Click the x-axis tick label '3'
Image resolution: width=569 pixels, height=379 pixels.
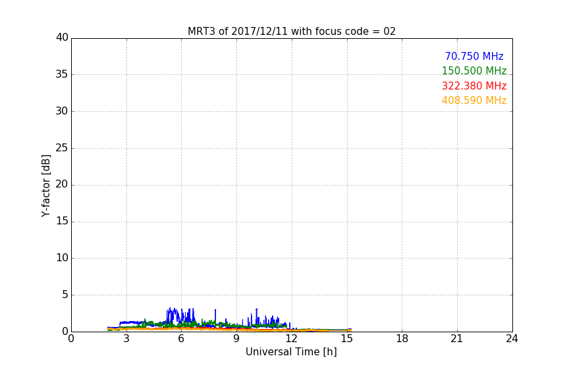click(126, 339)
